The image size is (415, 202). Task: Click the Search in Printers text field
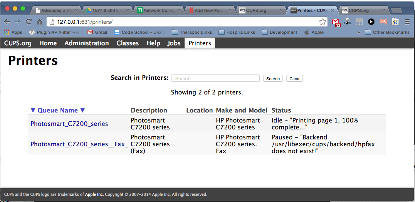(x=215, y=78)
